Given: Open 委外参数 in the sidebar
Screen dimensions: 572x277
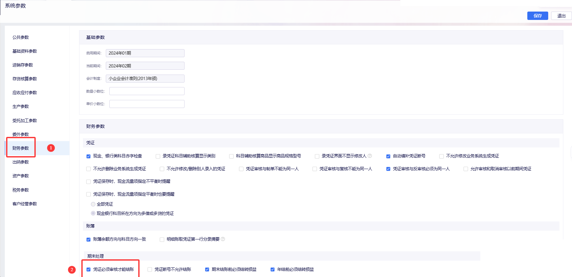Looking at the screenshot, I should pos(21,134).
